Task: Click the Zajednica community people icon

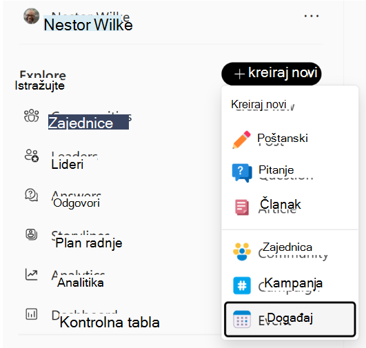Action: [242, 252]
